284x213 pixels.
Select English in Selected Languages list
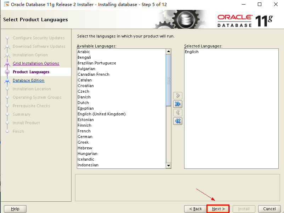coord(231,52)
